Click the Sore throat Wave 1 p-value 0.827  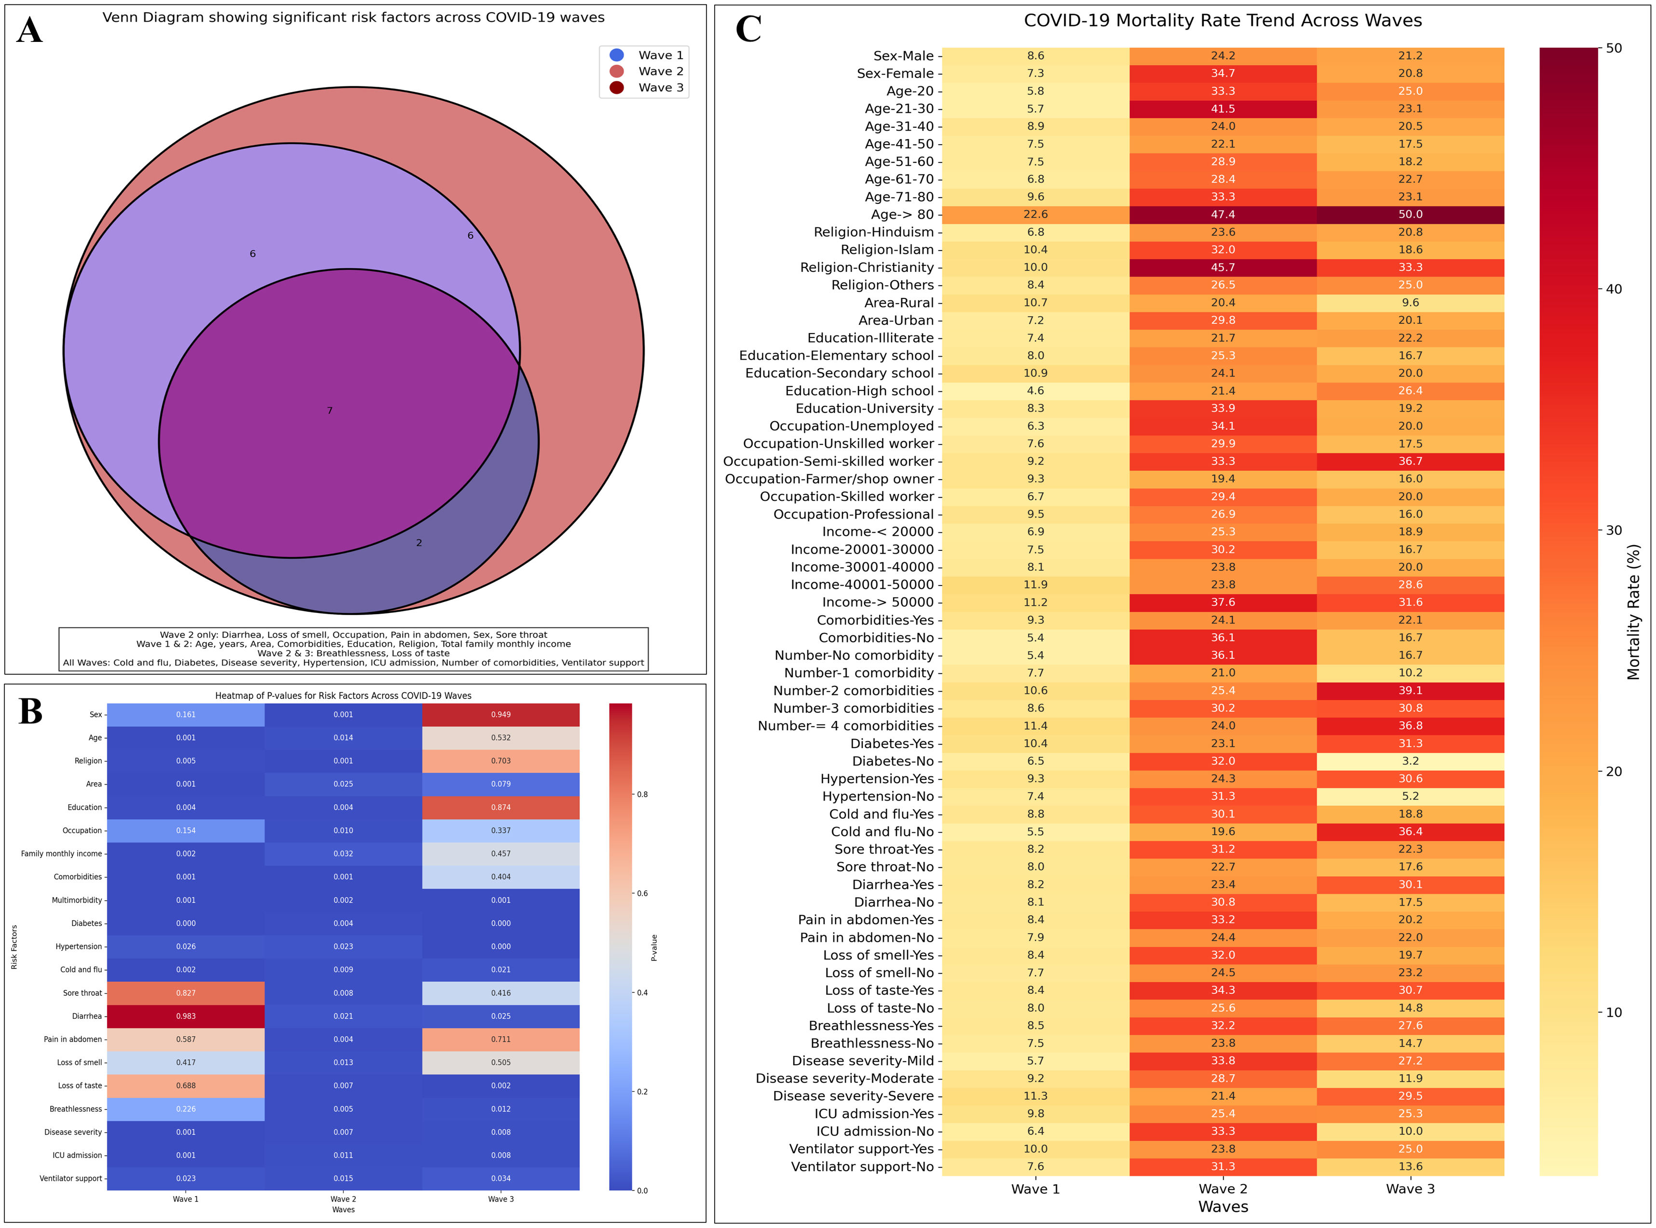pos(186,993)
